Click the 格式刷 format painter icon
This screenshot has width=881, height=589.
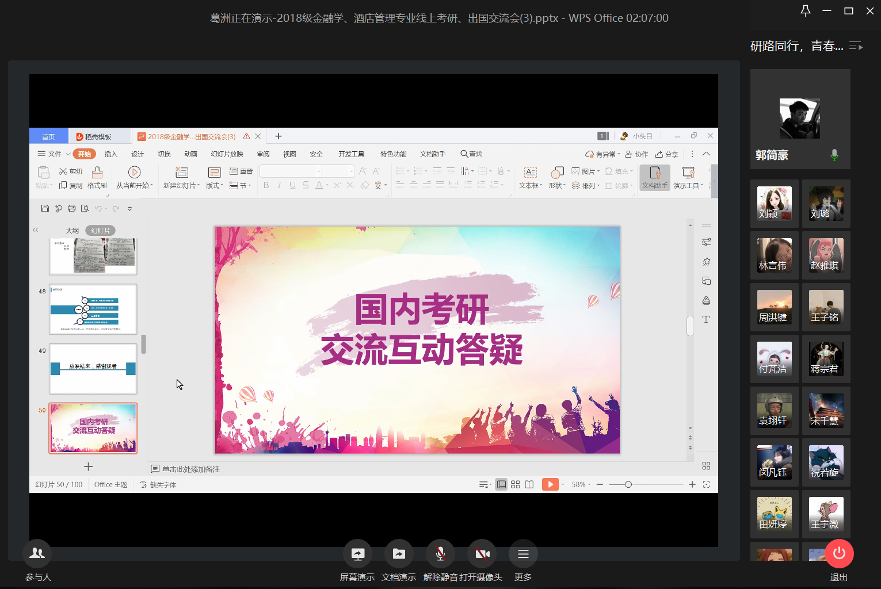(x=97, y=173)
